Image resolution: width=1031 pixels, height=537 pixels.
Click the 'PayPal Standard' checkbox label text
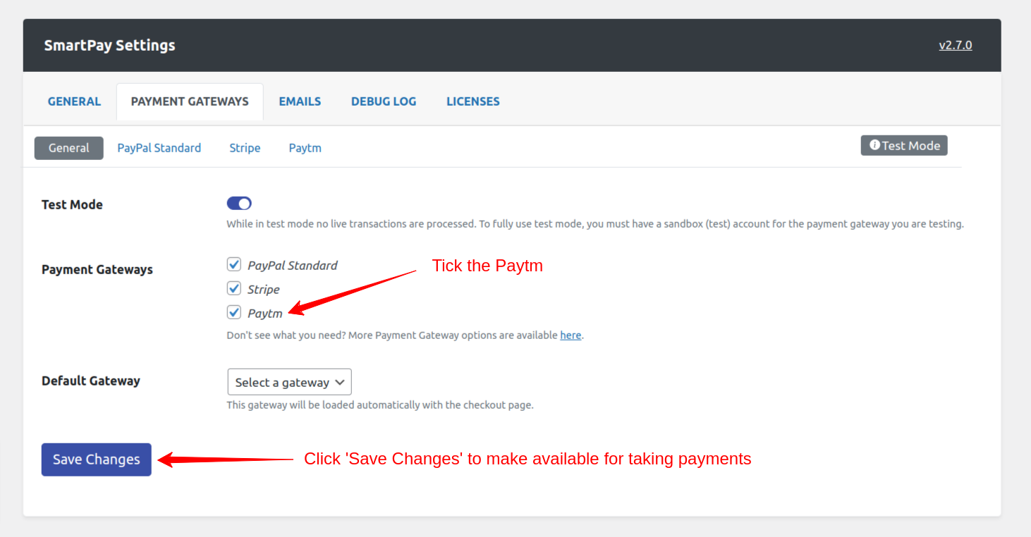tap(293, 266)
